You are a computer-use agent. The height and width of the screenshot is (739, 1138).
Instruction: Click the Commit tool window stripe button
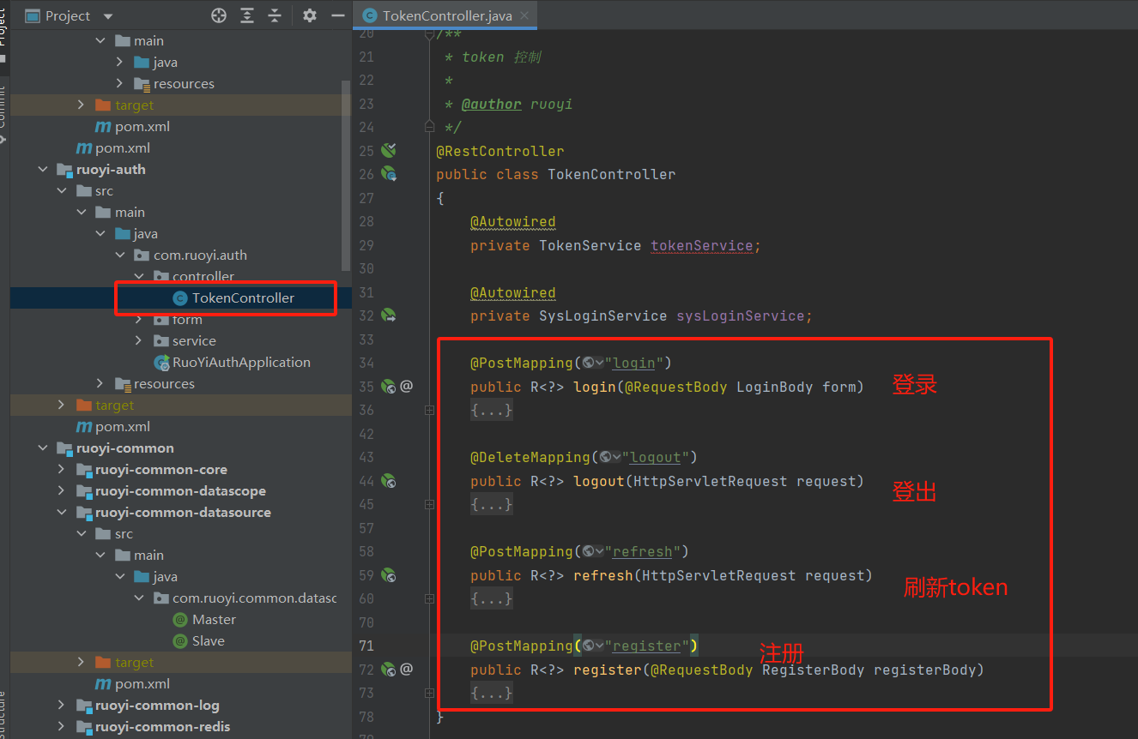3,114
